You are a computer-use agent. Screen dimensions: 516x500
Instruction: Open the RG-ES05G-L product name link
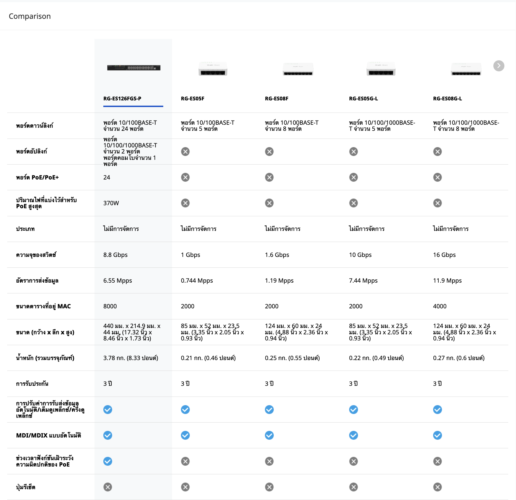pyautogui.click(x=364, y=98)
